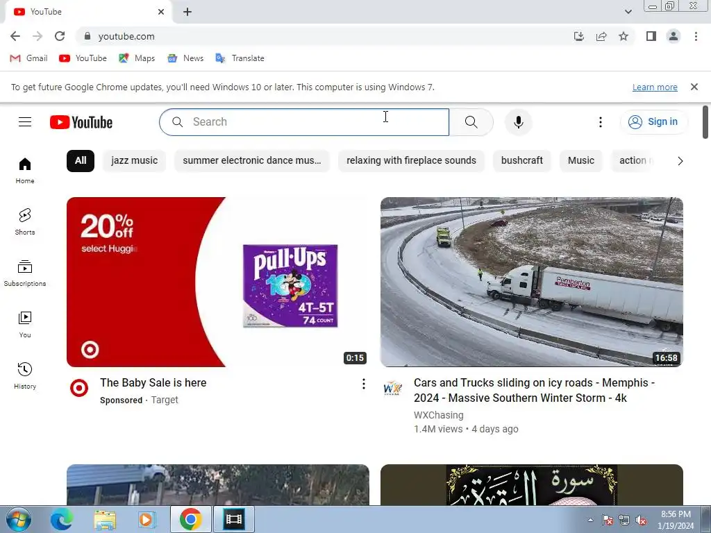
Task: Click the YouTube search field
Action: tap(304, 122)
